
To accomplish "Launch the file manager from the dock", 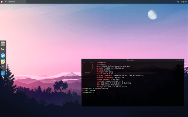I will (x=3, y=44).
